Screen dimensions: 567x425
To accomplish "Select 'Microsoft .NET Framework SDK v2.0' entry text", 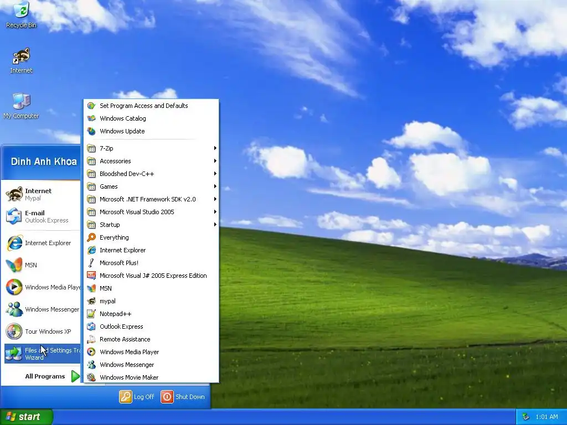I will [147, 199].
